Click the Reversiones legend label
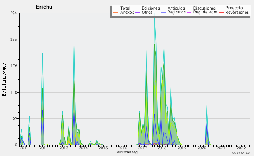The image size is (254, 156). [x=237, y=12]
